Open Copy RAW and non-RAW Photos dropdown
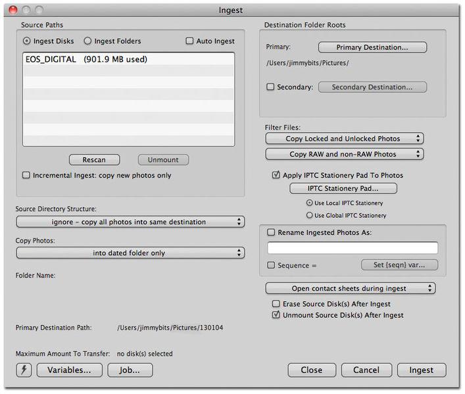This screenshot has width=465, height=394. [345, 154]
